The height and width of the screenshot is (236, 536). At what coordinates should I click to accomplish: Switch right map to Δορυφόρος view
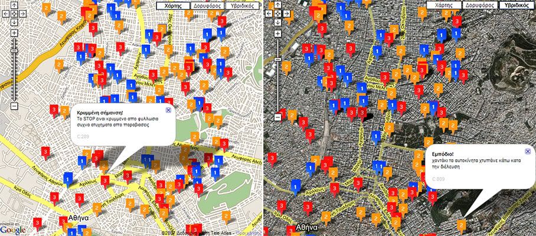pyautogui.click(x=480, y=5)
